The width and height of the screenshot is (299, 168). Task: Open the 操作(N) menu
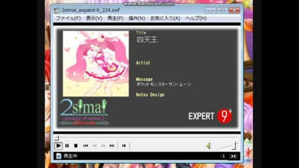pos(137,18)
